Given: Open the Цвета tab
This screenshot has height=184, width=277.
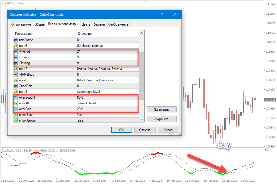Looking at the screenshot, I should coord(86,24).
